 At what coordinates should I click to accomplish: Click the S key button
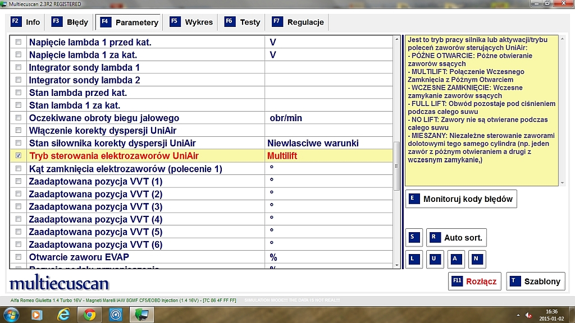pyautogui.click(x=414, y=237)
